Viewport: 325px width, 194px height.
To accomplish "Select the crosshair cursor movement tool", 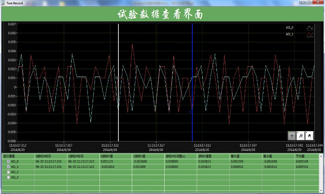I will point(292,136).
